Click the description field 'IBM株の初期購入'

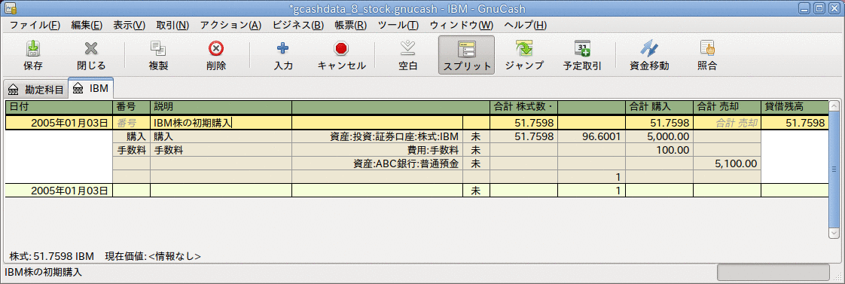point(221,122)
